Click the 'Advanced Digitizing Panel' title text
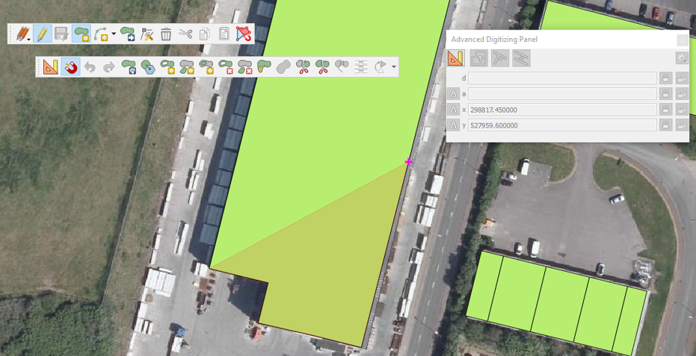This screenshot has width=696, height=356. click(494, 40)
